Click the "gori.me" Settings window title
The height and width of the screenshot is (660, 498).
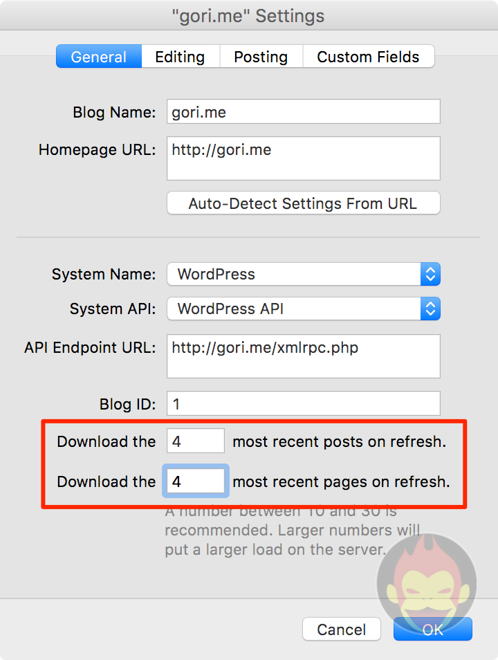click(248, 16)
